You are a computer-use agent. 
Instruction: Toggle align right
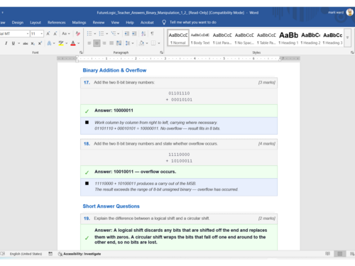104,43
